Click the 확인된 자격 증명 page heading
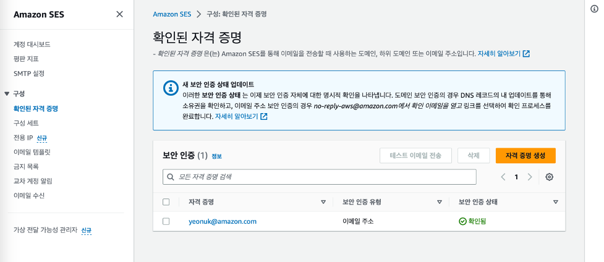This screenshot has width=604, height=262. pos(197,38)
